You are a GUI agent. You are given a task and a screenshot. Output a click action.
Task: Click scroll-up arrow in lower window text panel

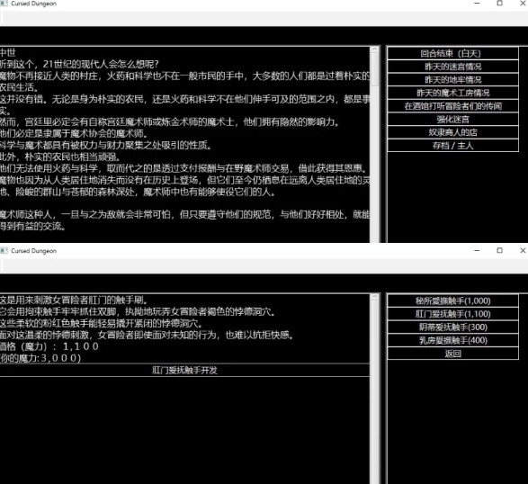[374, 297]
